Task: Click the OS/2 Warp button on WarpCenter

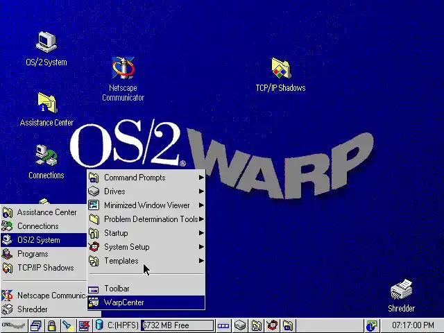Action: click(x=14, y=325)
